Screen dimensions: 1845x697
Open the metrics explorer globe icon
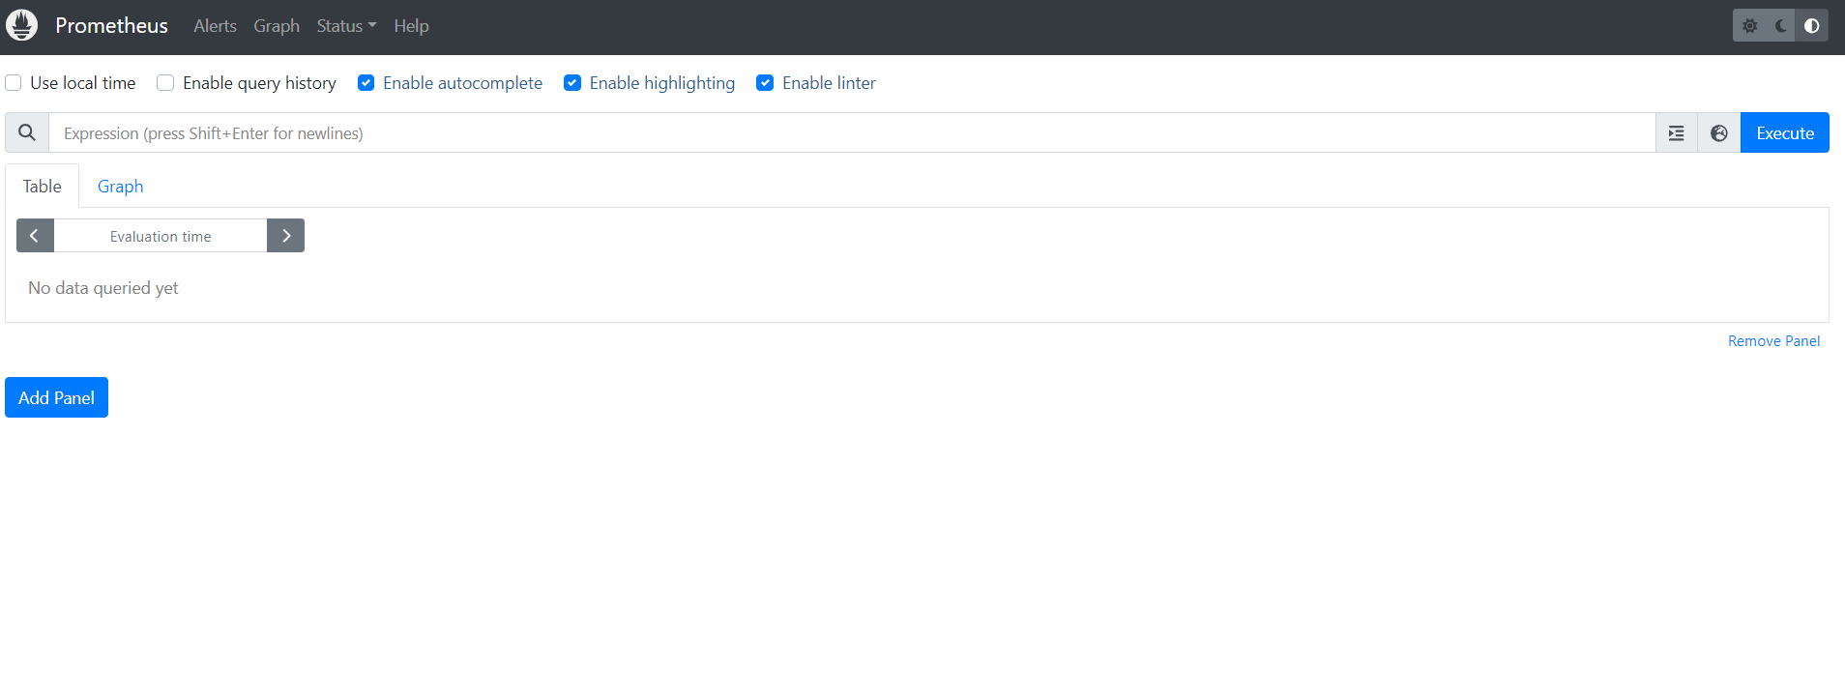pos(1719,132)
